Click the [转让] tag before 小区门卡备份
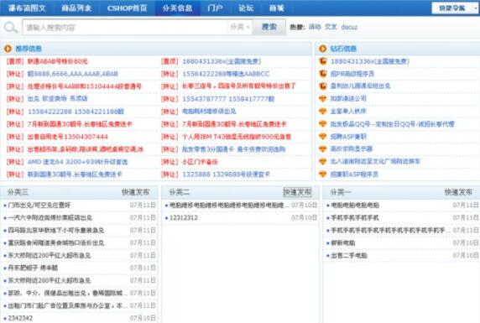480x323 pixels. [170, 162]
